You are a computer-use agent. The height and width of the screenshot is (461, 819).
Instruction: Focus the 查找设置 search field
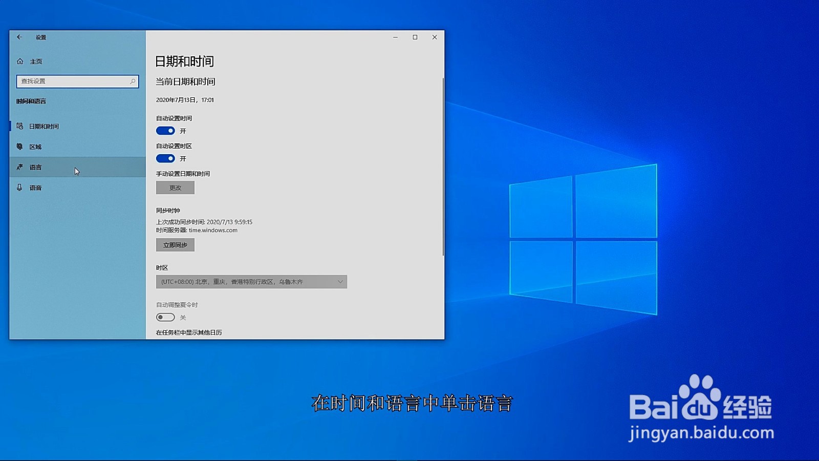(78, 81)
